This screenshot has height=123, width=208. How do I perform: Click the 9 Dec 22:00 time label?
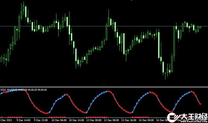pyautogui.click(x=41, y=120)
